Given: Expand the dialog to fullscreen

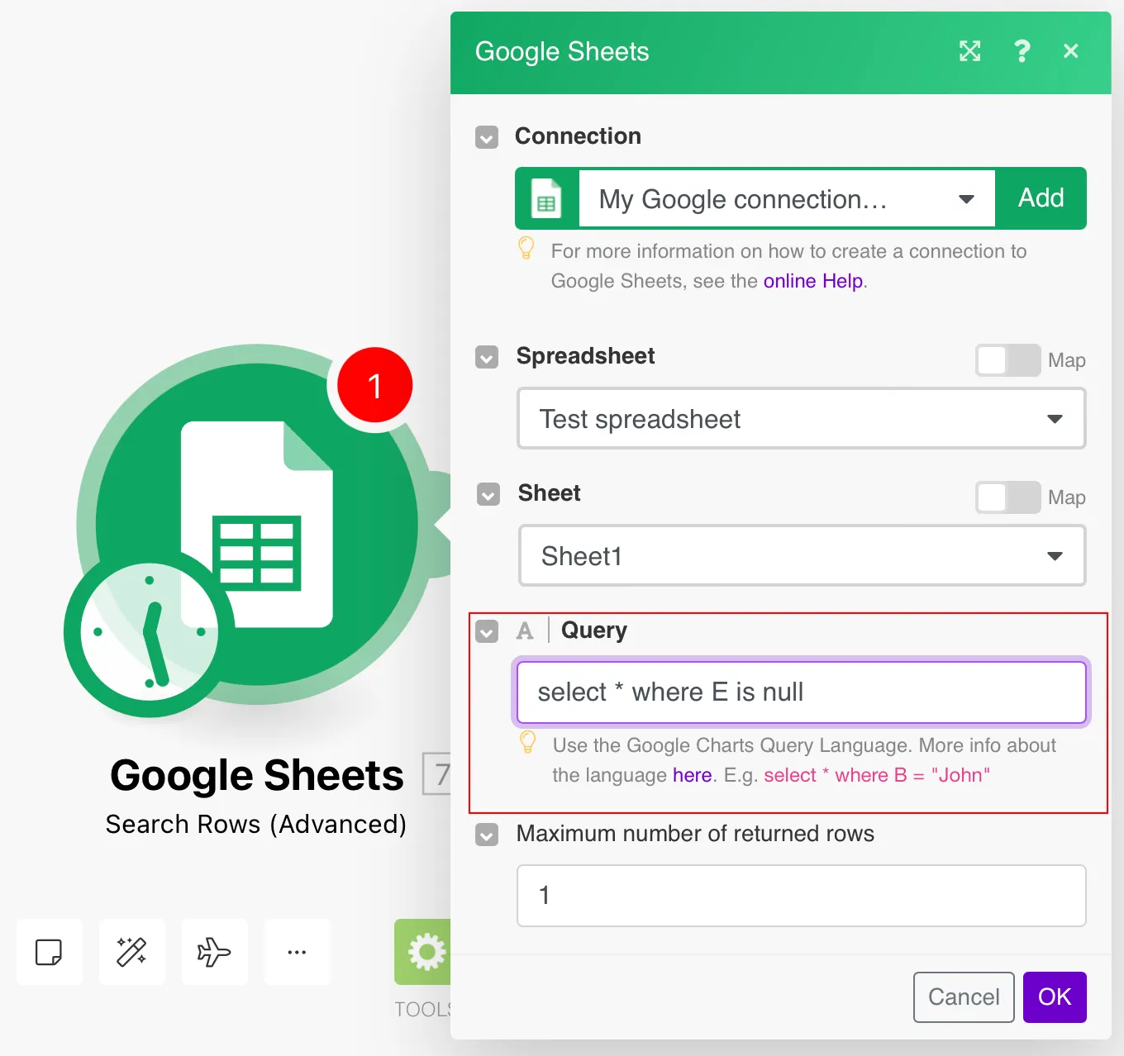Looking at the screenshot, I should (x=970, y=51).
